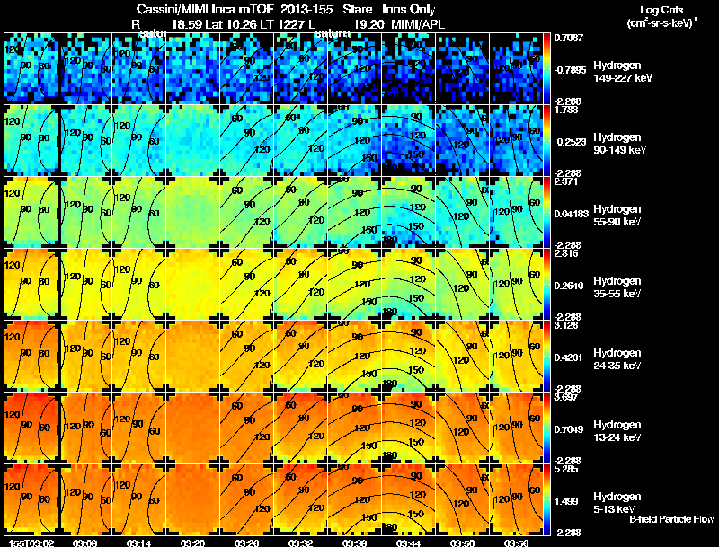Click the 03:26 time axis label

[x=246, y=543]
